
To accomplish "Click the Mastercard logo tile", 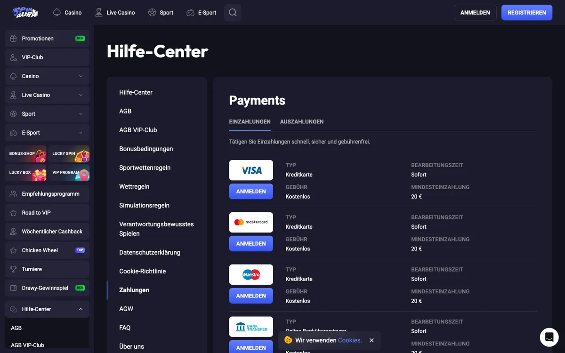I will (251, 222).
